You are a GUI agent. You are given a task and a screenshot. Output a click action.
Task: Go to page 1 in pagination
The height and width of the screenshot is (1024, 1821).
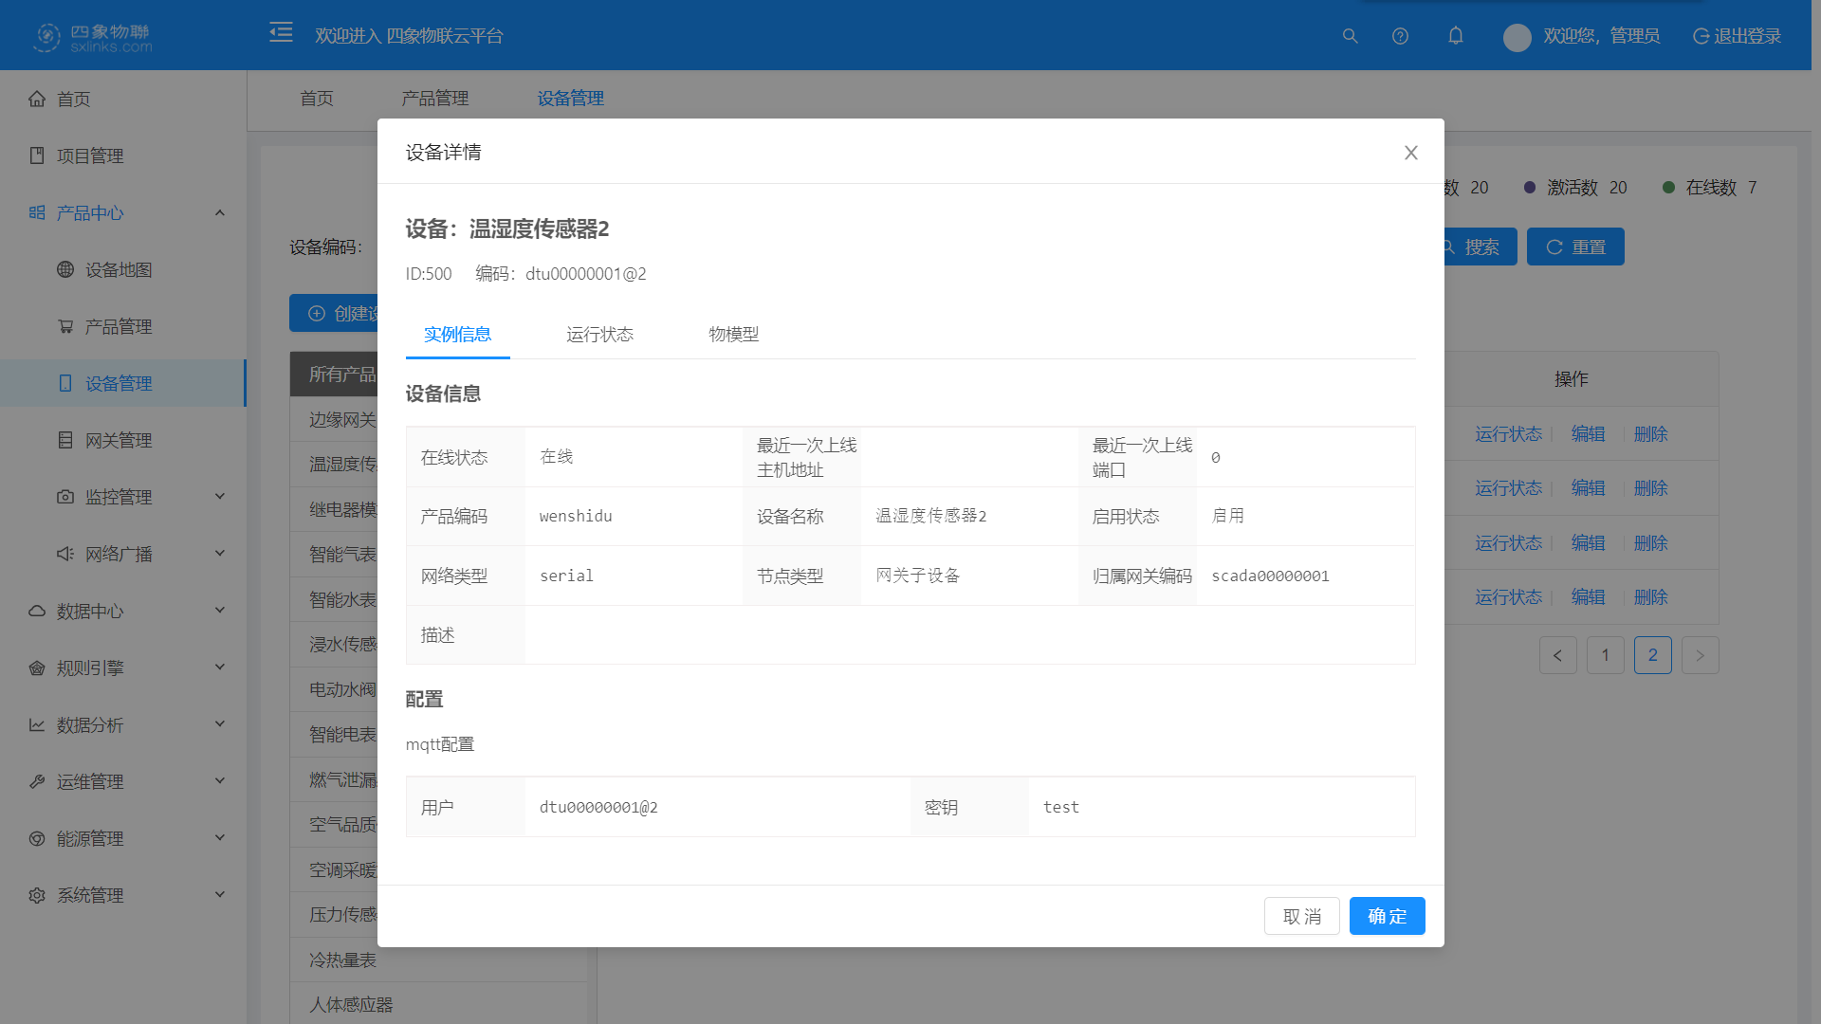tap(1605, 654)
